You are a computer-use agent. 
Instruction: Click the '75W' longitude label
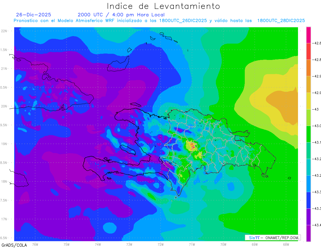click(67, 244)
